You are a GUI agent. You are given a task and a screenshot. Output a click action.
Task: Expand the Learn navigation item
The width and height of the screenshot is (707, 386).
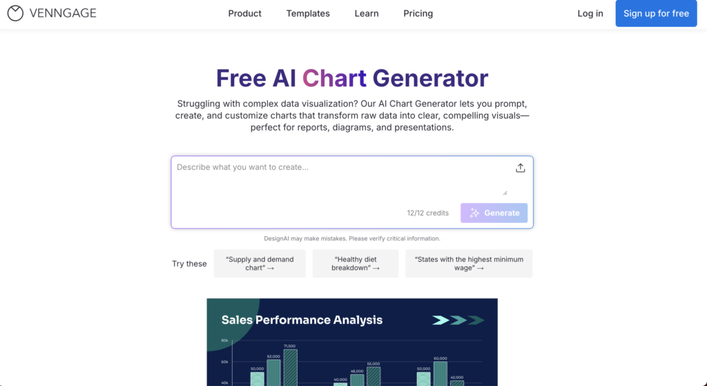367,13
